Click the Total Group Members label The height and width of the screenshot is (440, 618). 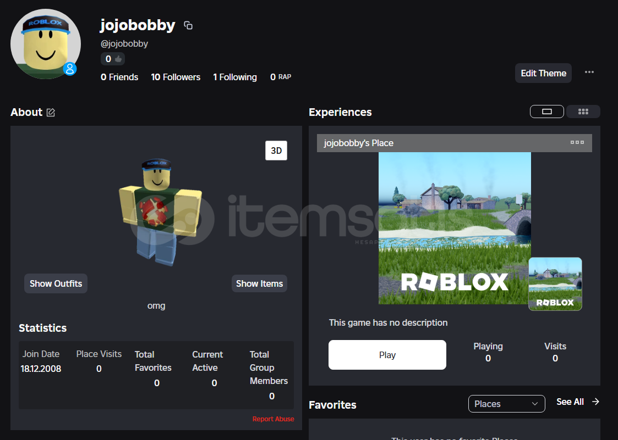point(269,367)
